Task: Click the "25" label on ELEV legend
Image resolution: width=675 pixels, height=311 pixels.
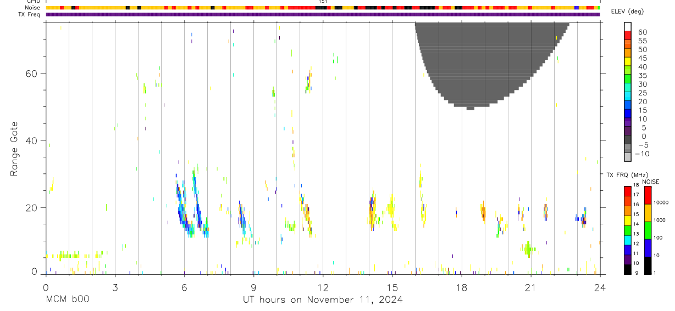Action: 642,93
